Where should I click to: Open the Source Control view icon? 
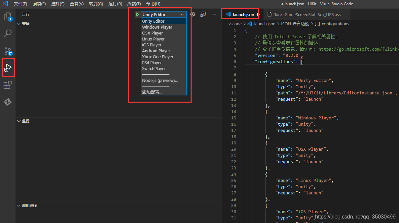click(8, 51)
